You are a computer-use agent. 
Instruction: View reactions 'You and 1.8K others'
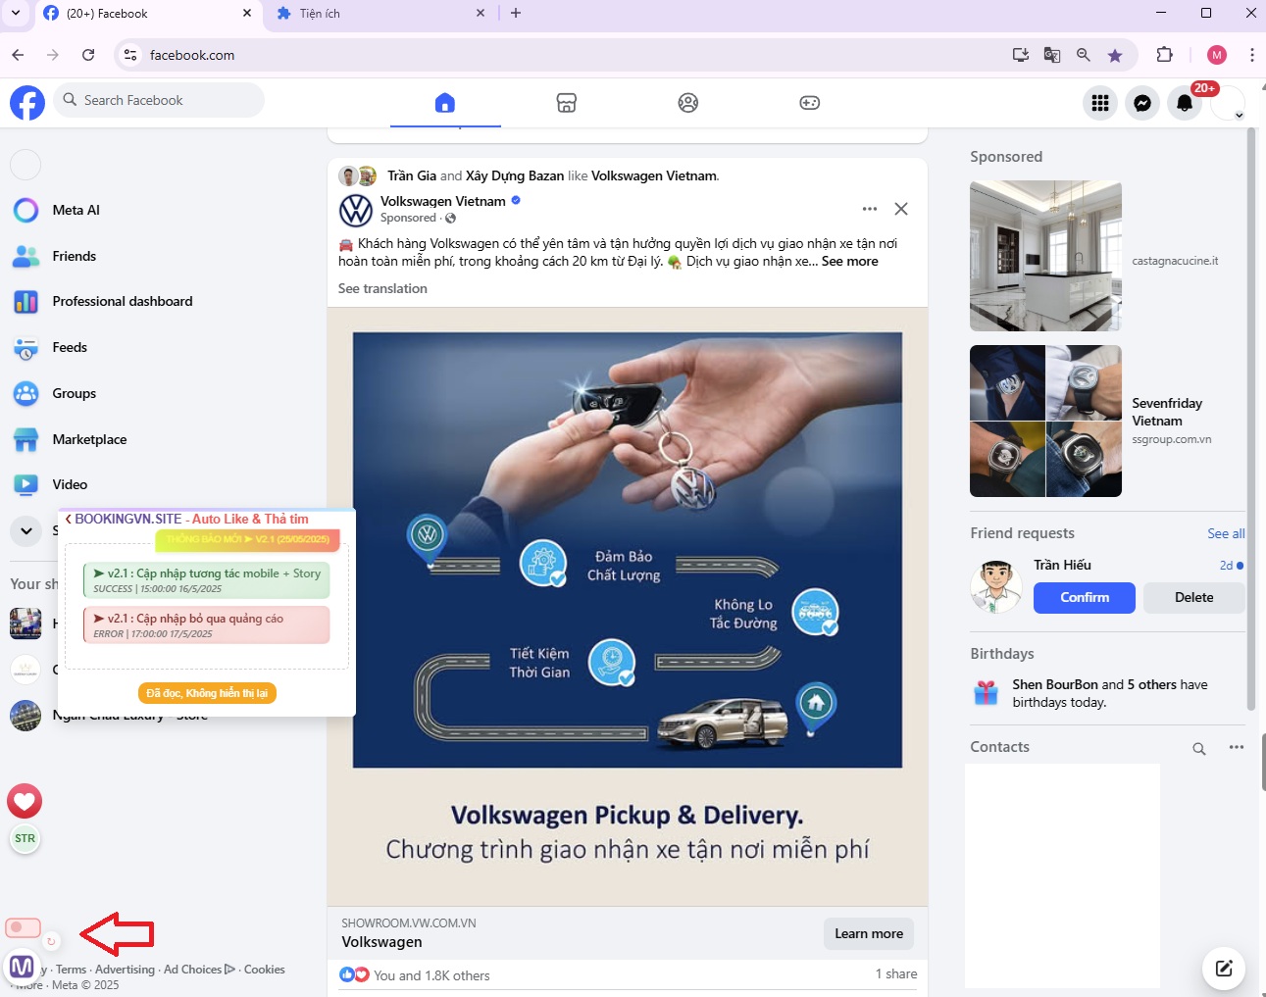pyautogui.click(x=431, y=975)
